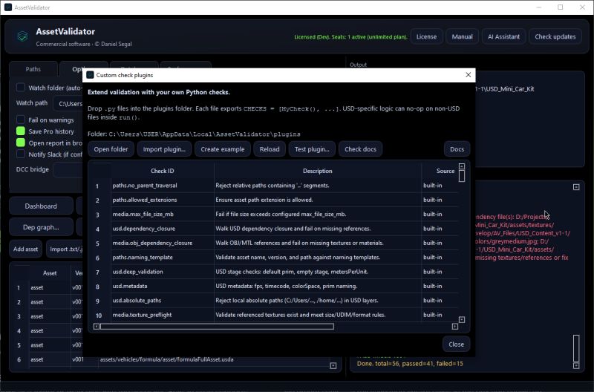The height and width of the screenshot is (392, 594).
Task: Select paths.naming_template check ID
Action: (x=143, y=257)
